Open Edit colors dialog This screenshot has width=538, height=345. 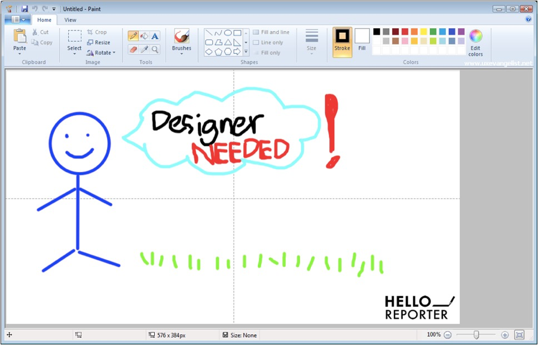click(x=475, y=42)
